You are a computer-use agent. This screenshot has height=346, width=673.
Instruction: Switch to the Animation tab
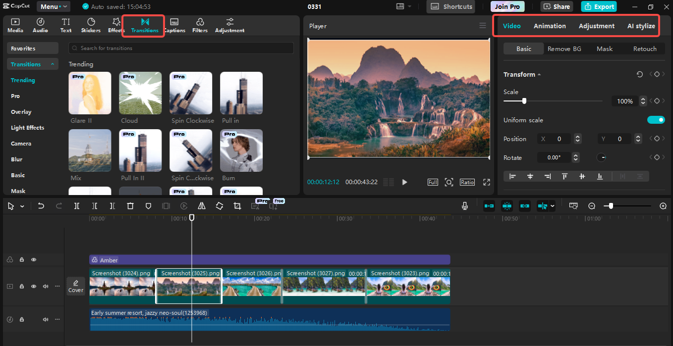[x=550, y=25]
